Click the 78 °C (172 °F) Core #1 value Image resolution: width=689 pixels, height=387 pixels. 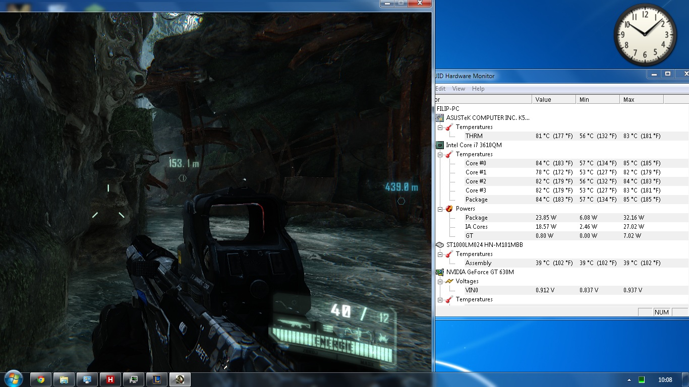[x=554, y=172]
